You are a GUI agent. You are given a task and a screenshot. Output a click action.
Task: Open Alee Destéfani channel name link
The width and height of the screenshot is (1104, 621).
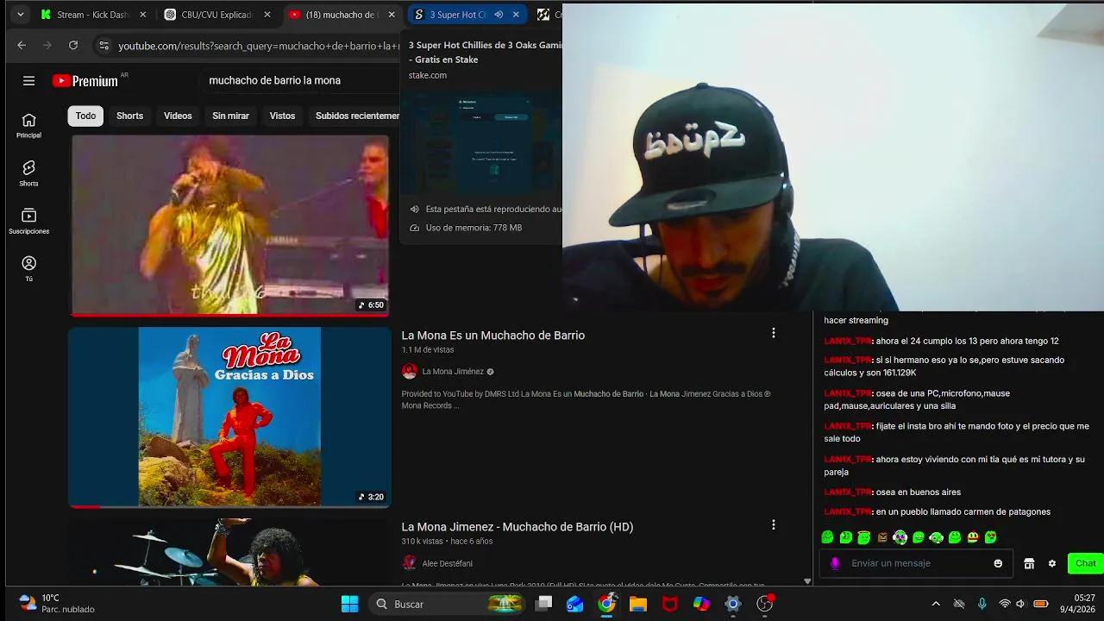447,563
